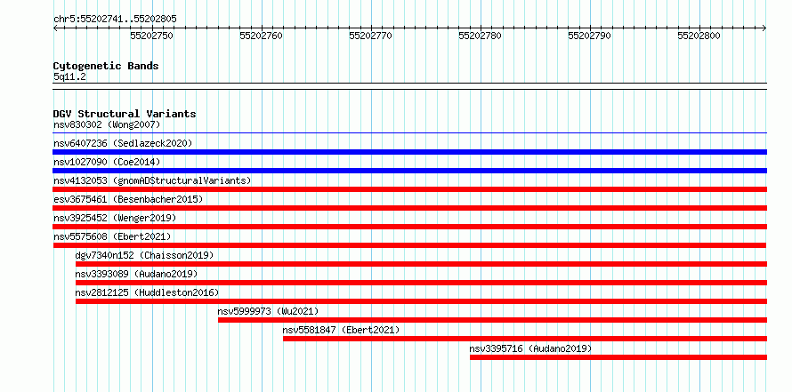Open nsv4132053 (gnomADStructuralVariants) label
792x392 pixels.
pyautogui.click(x=152, y=180)
